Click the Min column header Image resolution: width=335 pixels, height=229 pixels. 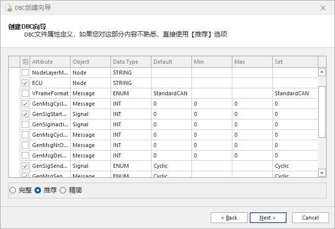212,62
